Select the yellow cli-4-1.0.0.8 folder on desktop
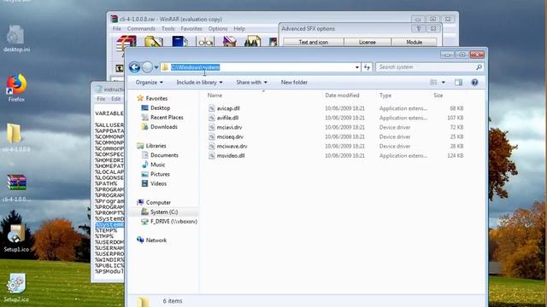Viewport: 547px width, 307px height. tap(16, 137)
